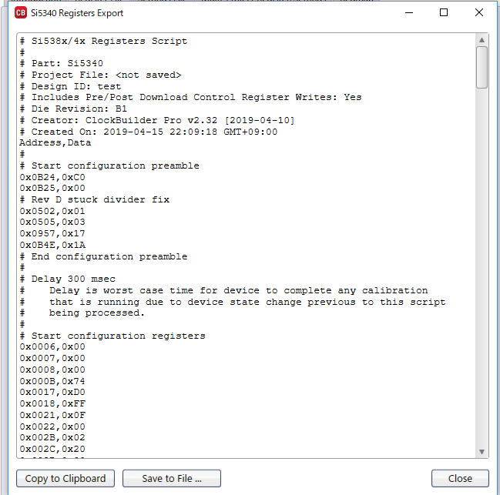Click the '0x0006,0x00' register line
The image size is (500, 495).
pyautogui.click(x=52, y=346)
